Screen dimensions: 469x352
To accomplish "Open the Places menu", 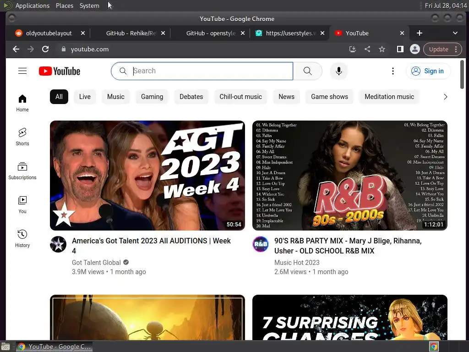I will pyautogui.click(x=65, y=5).
